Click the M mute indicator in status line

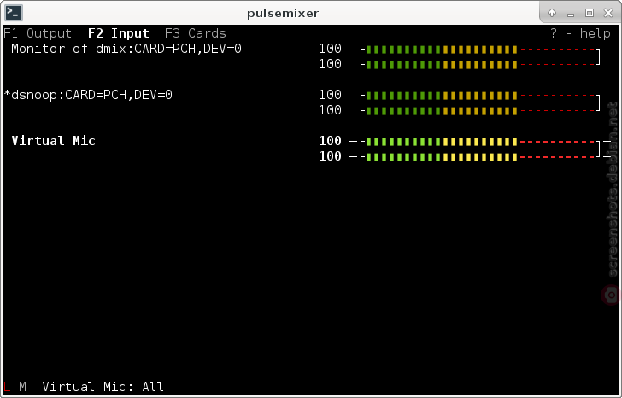pyautogui.click(x=22, y=387)
